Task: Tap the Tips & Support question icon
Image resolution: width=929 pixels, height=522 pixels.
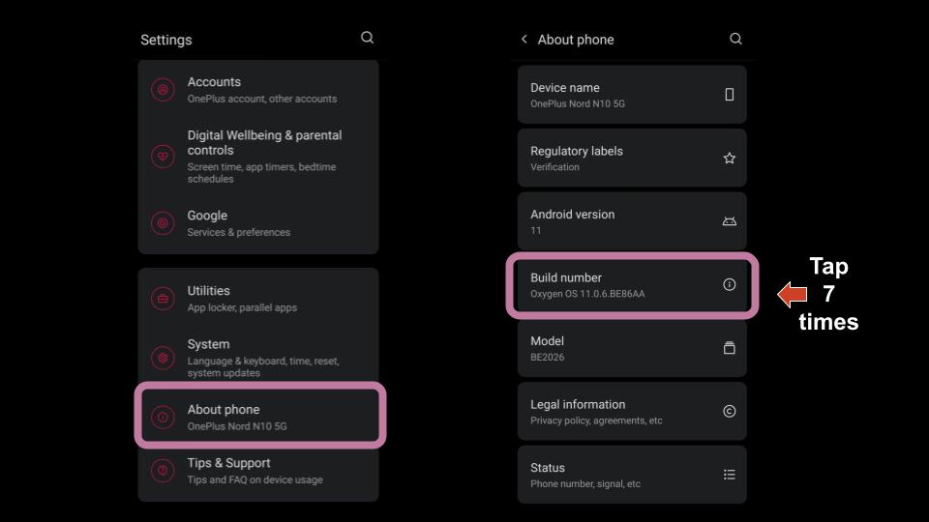Action: pyautogui.click(x=163, y=471)
